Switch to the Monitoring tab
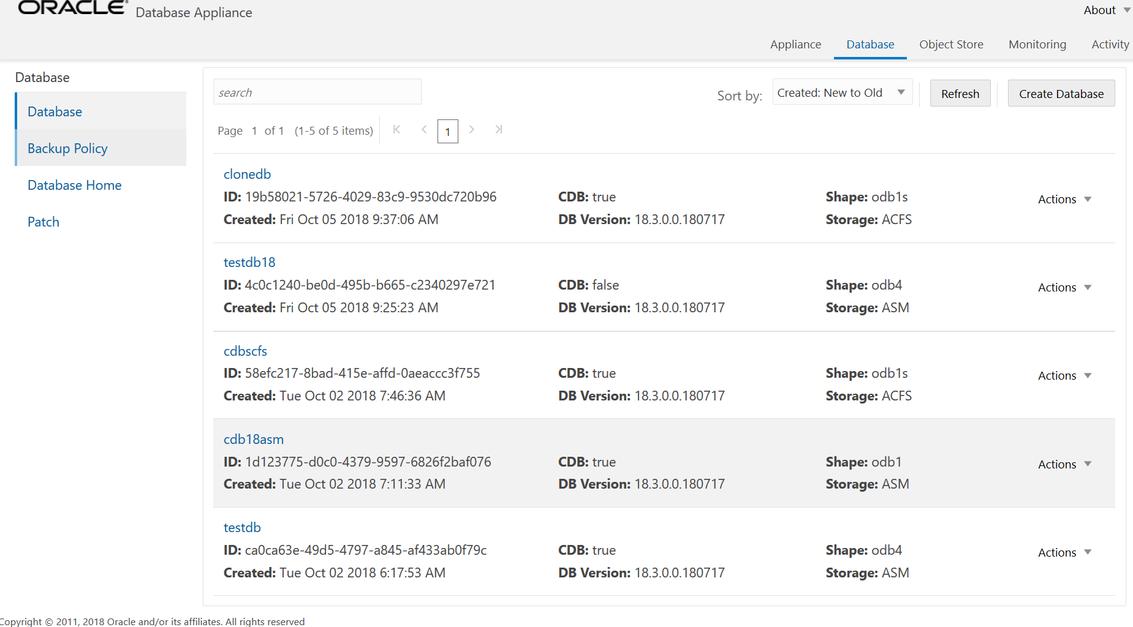 click(x=1037, y=44)
